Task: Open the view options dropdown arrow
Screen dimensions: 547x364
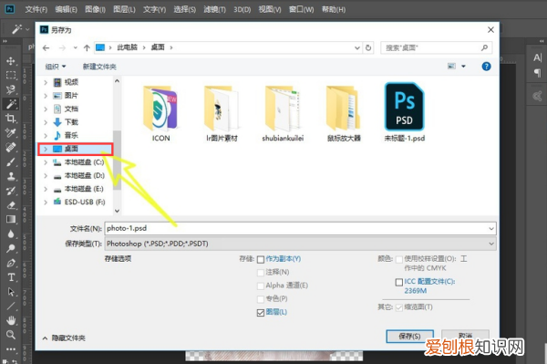Action: [x=464, y=67]
